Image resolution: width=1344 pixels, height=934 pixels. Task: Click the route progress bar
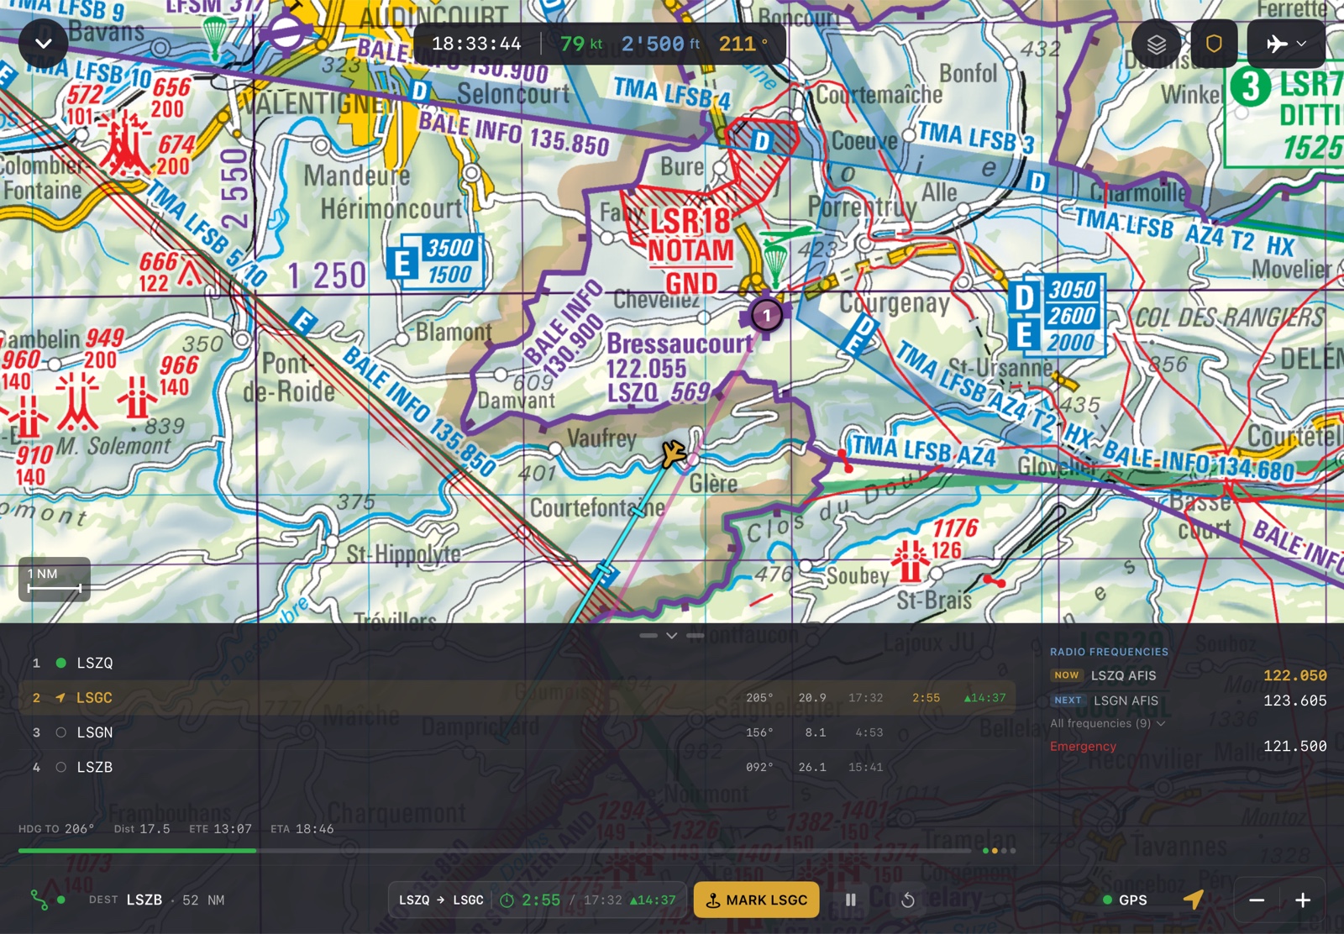[495, 851]
